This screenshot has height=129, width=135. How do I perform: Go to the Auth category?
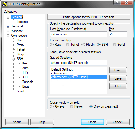tap(25, 68)
